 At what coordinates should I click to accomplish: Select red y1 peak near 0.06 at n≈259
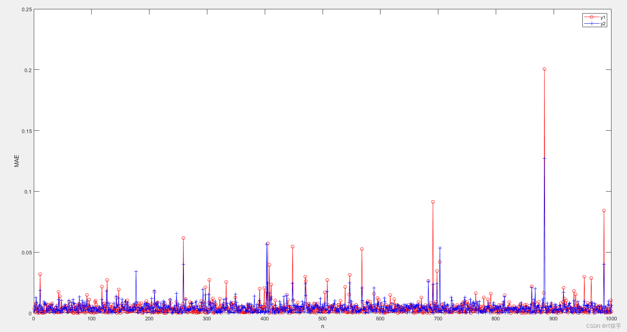[183, 238]
